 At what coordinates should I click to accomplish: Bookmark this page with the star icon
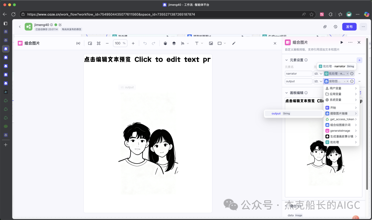point(311,14)
